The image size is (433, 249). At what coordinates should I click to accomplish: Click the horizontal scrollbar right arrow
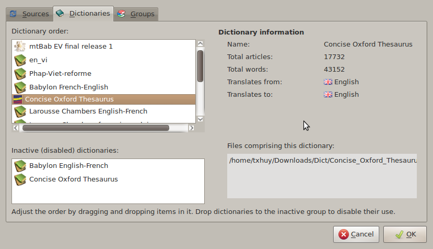[191, 128]
